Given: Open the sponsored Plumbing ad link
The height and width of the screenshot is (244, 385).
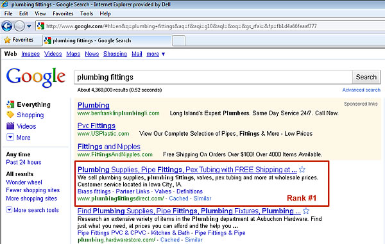Looking at the screenshot, I should pyautogui.click(x=93, y=105).
